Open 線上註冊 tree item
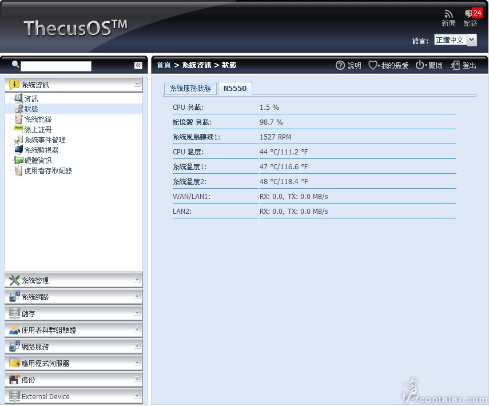The height and width of the screenshot is (406, 489). tap(38, 130)
